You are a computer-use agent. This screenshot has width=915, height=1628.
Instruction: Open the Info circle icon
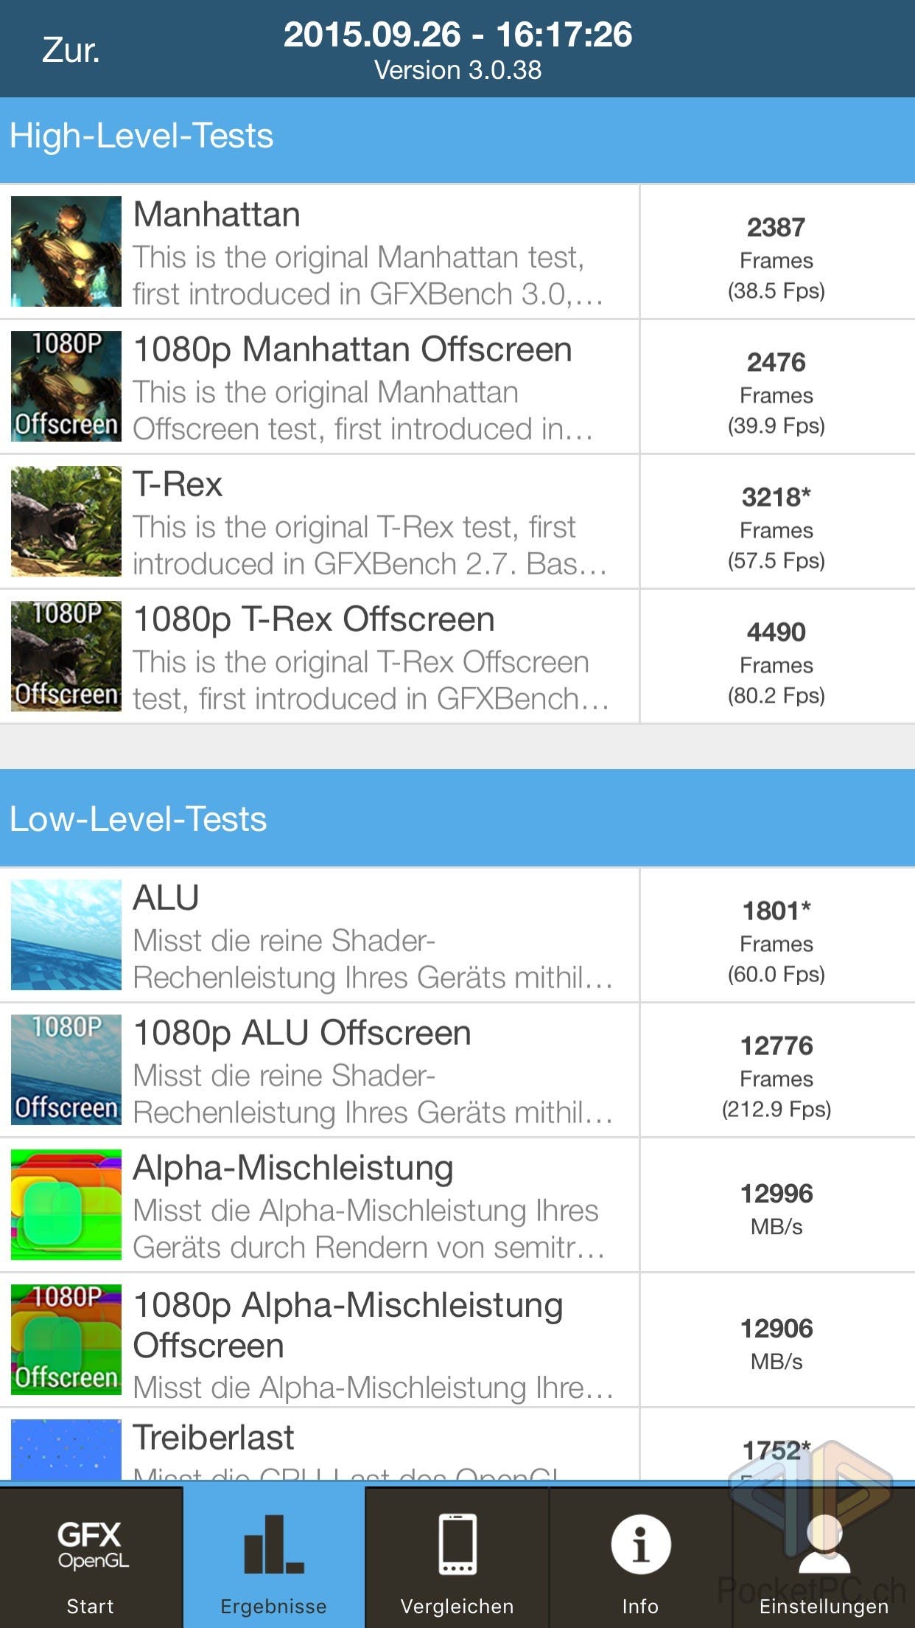click(x=640, y=1544)
